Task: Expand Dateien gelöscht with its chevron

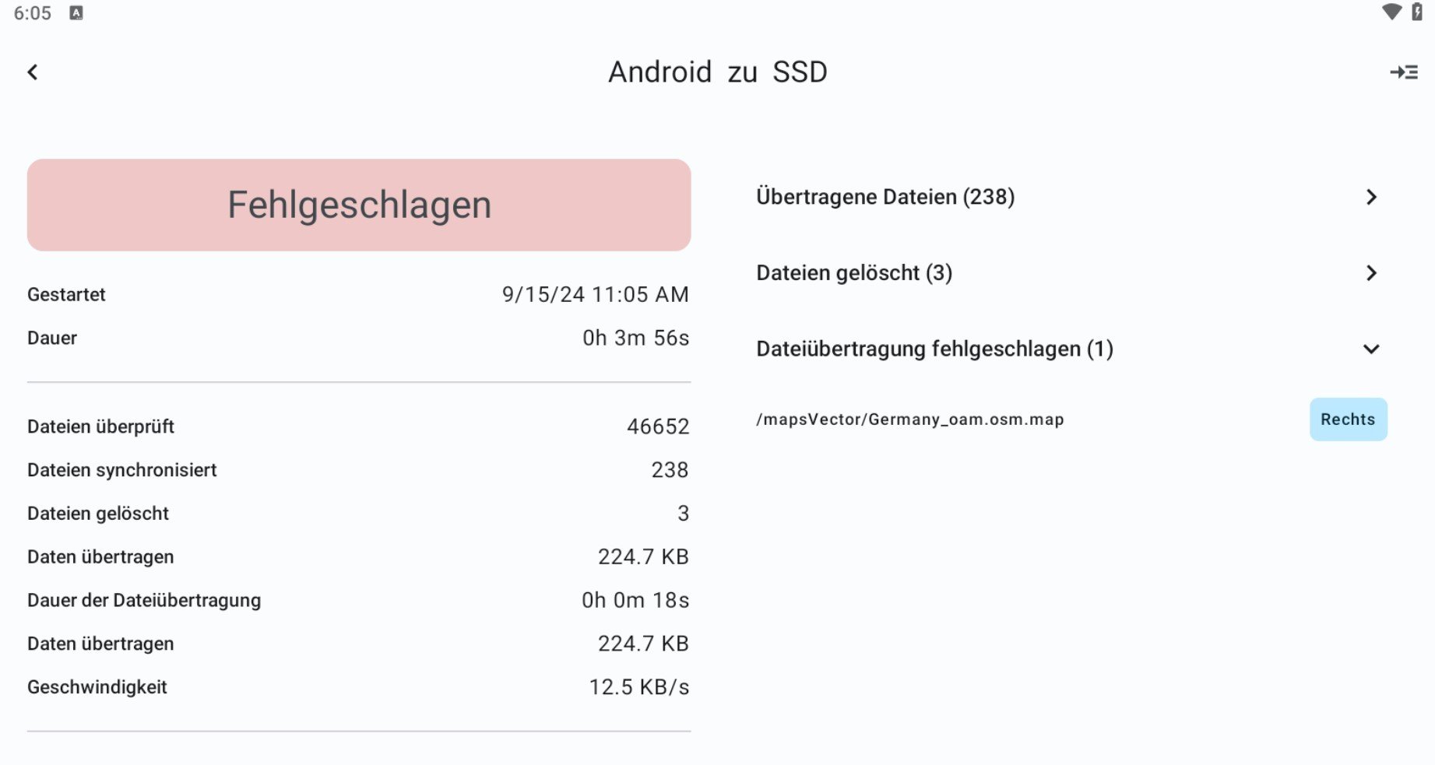Action: (x=1371, y=273)
